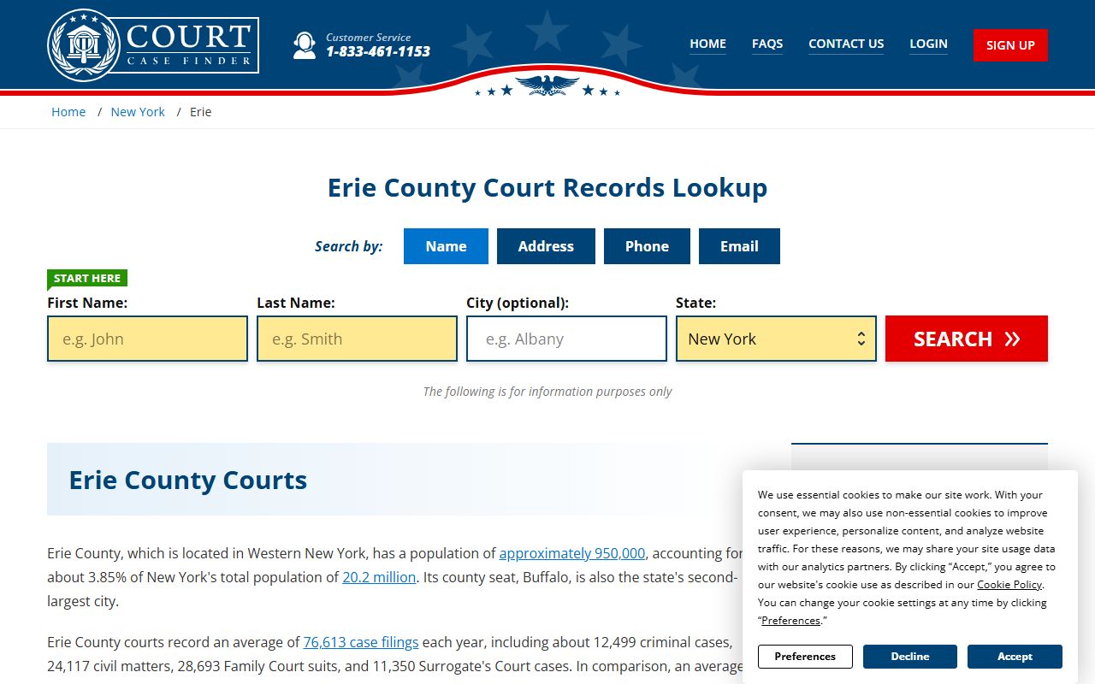
Task: Navigate to New York breadcrumb
Action: pyautogui.click(x=138, y=112)
